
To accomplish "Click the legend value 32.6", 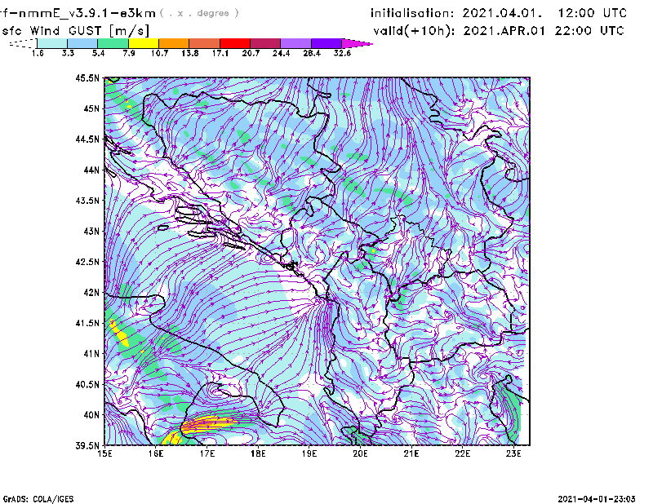I will pyautogui.click(x=342, y=53).
